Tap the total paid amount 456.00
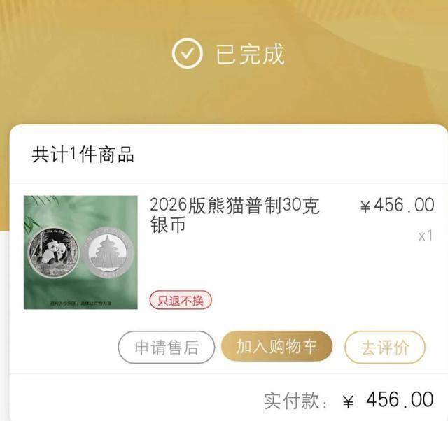448x421 pixels. 400,399
